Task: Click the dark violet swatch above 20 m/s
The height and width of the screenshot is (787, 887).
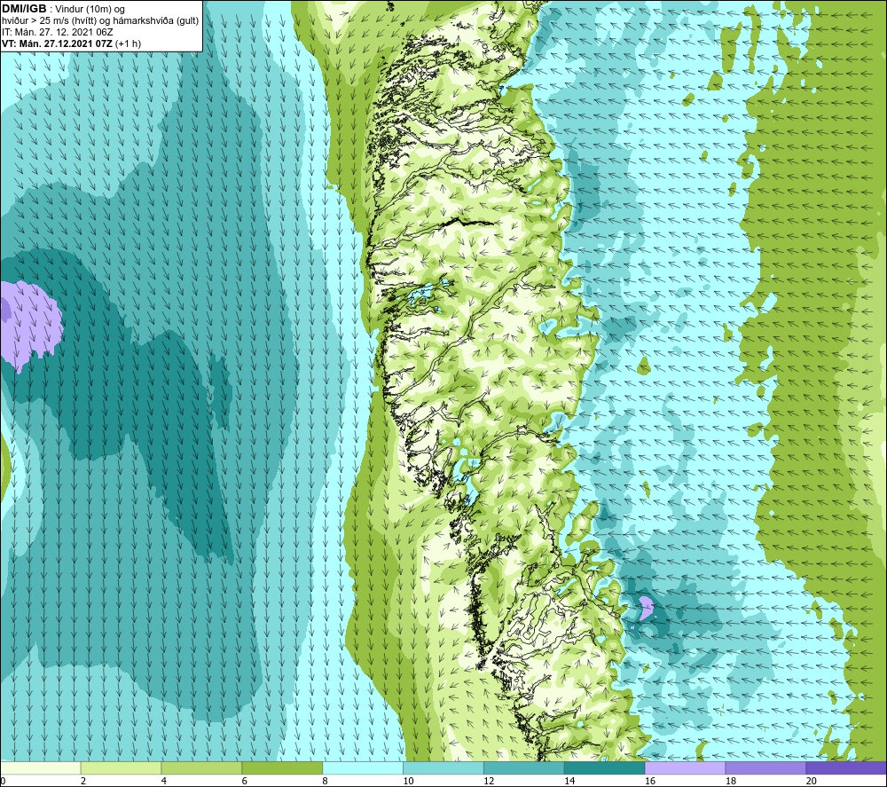Action: (846, 767)
